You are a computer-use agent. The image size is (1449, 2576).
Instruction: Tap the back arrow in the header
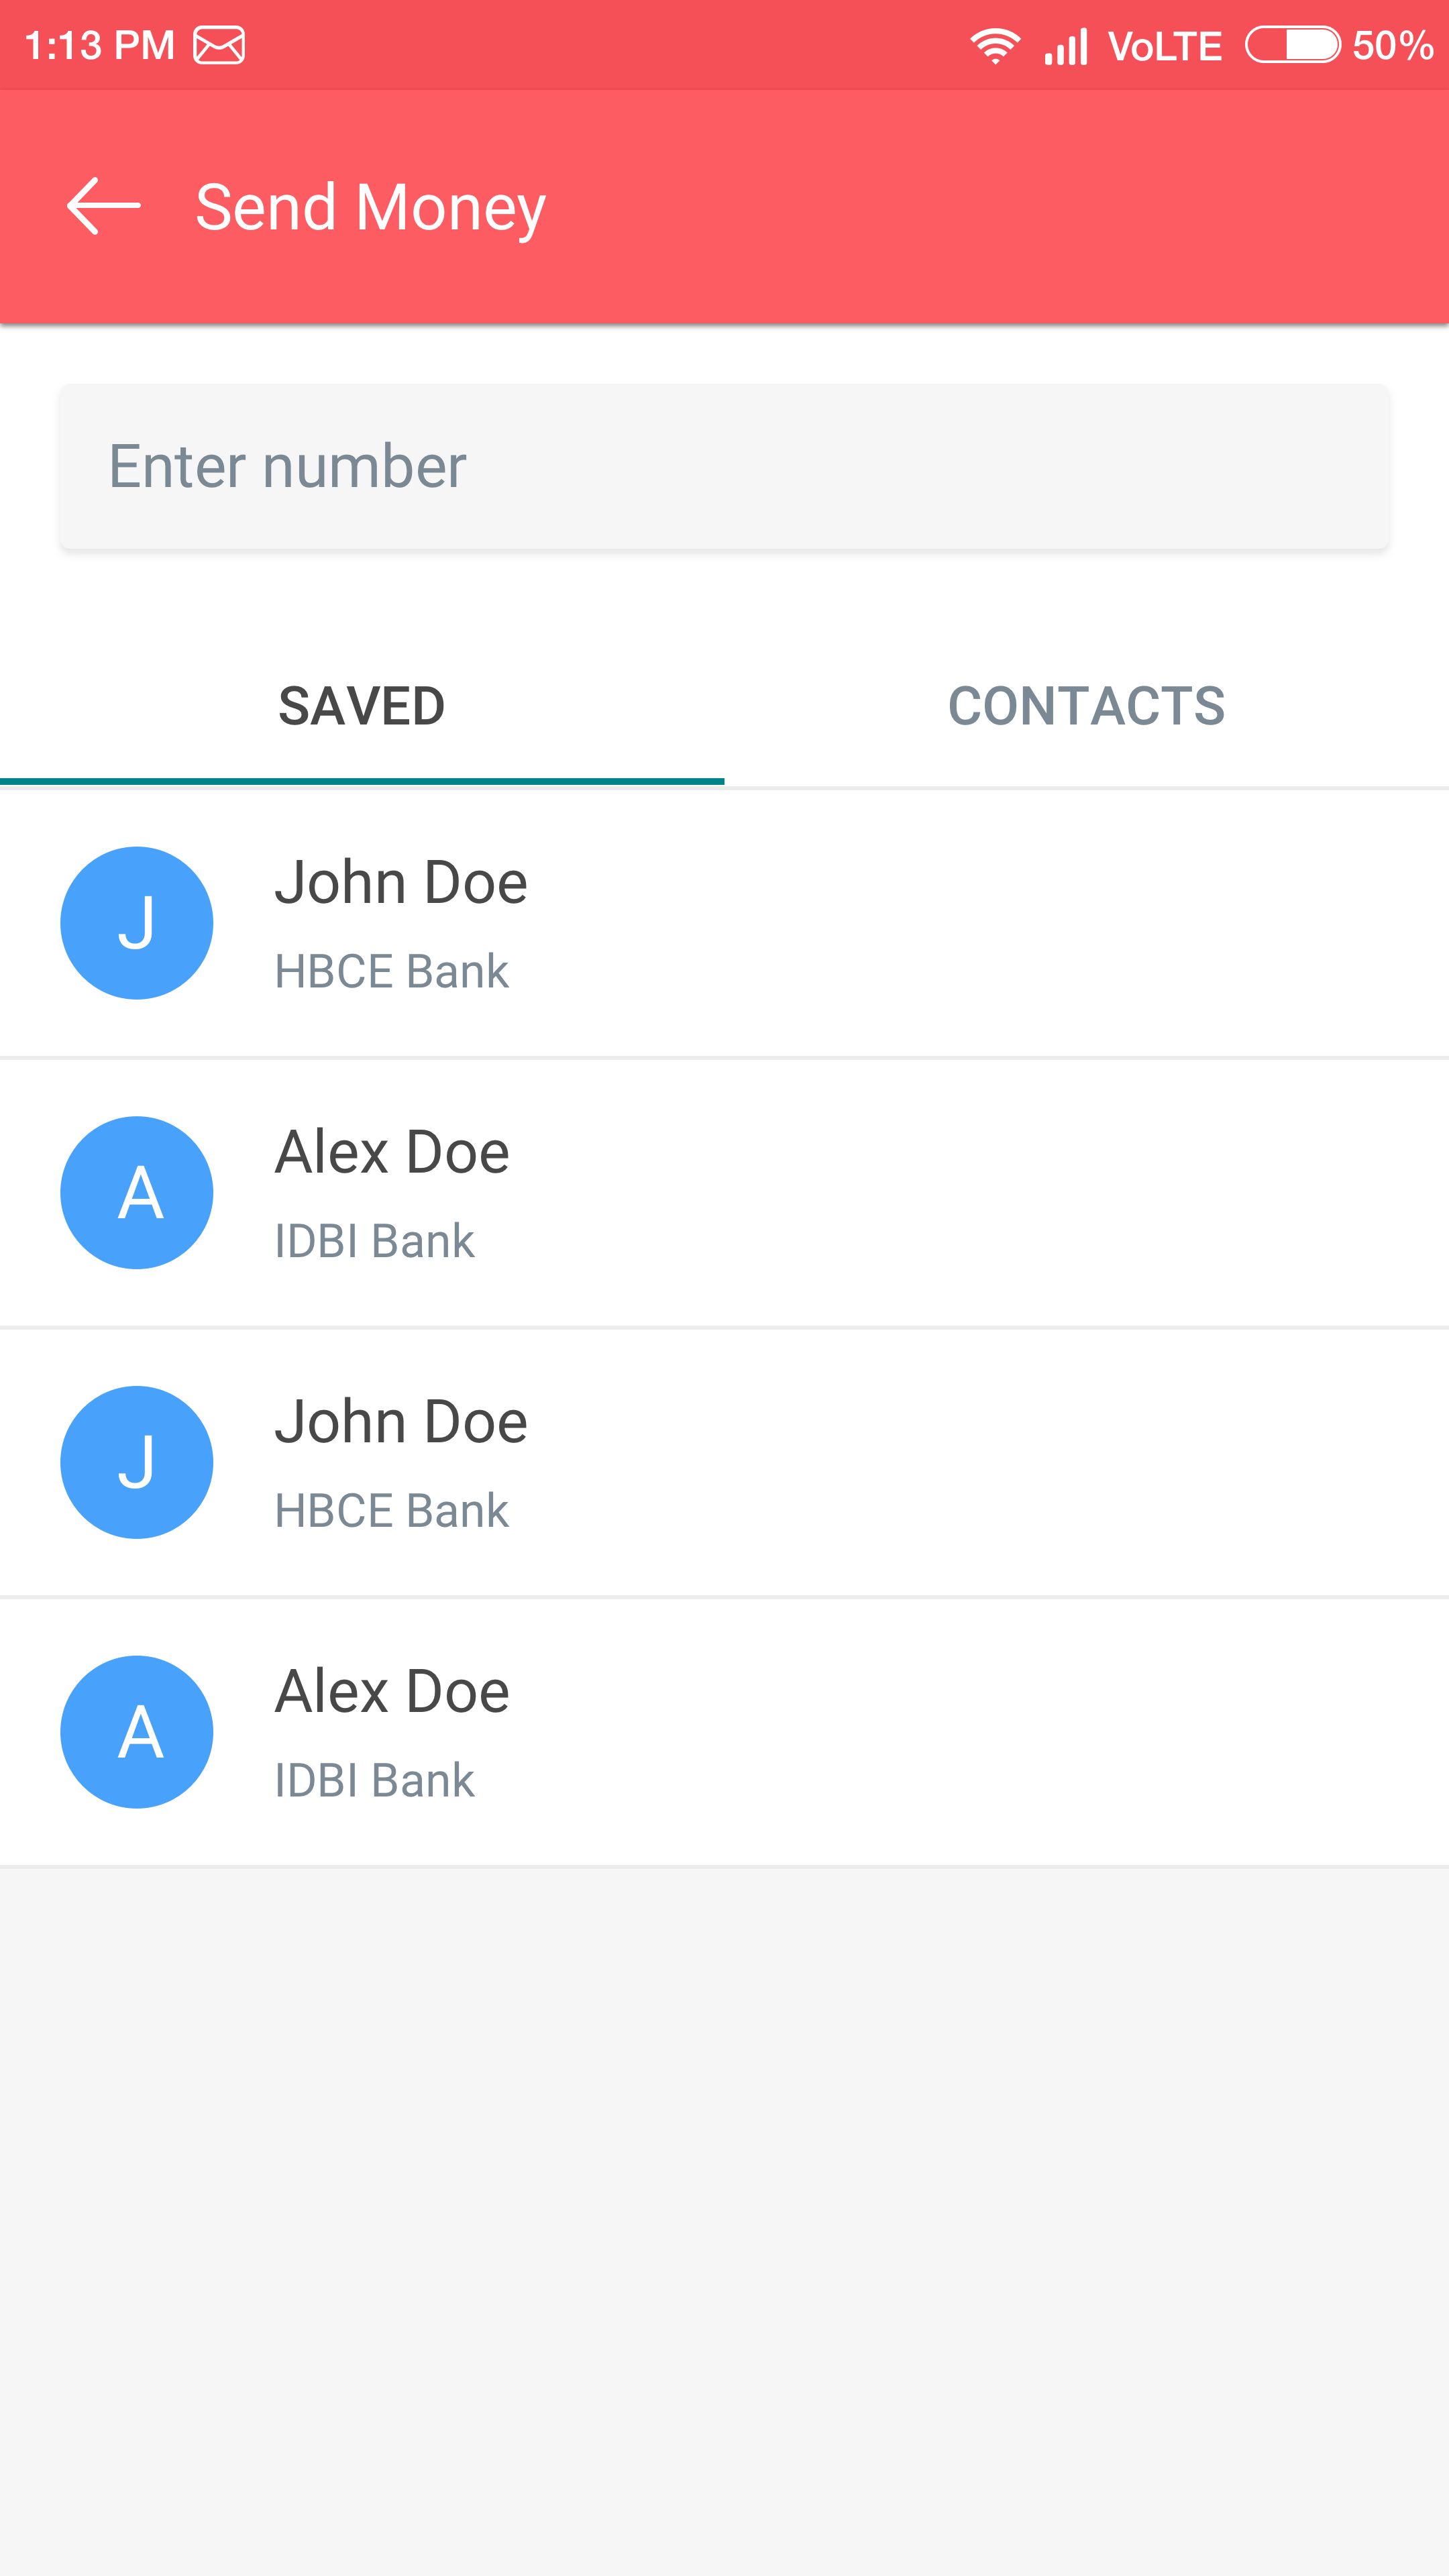104,206
